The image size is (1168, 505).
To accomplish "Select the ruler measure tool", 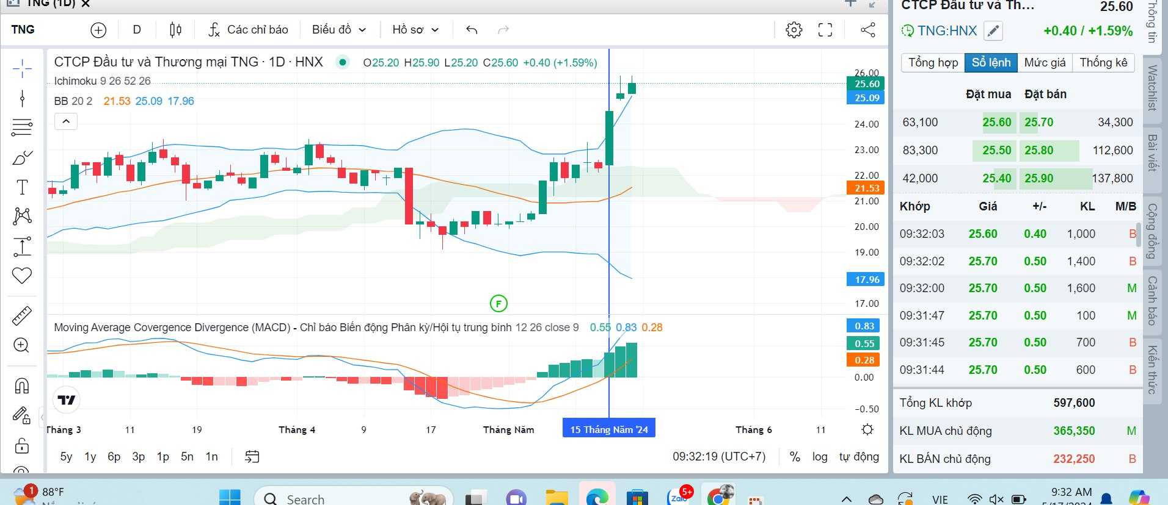I will tap(22, 316).
